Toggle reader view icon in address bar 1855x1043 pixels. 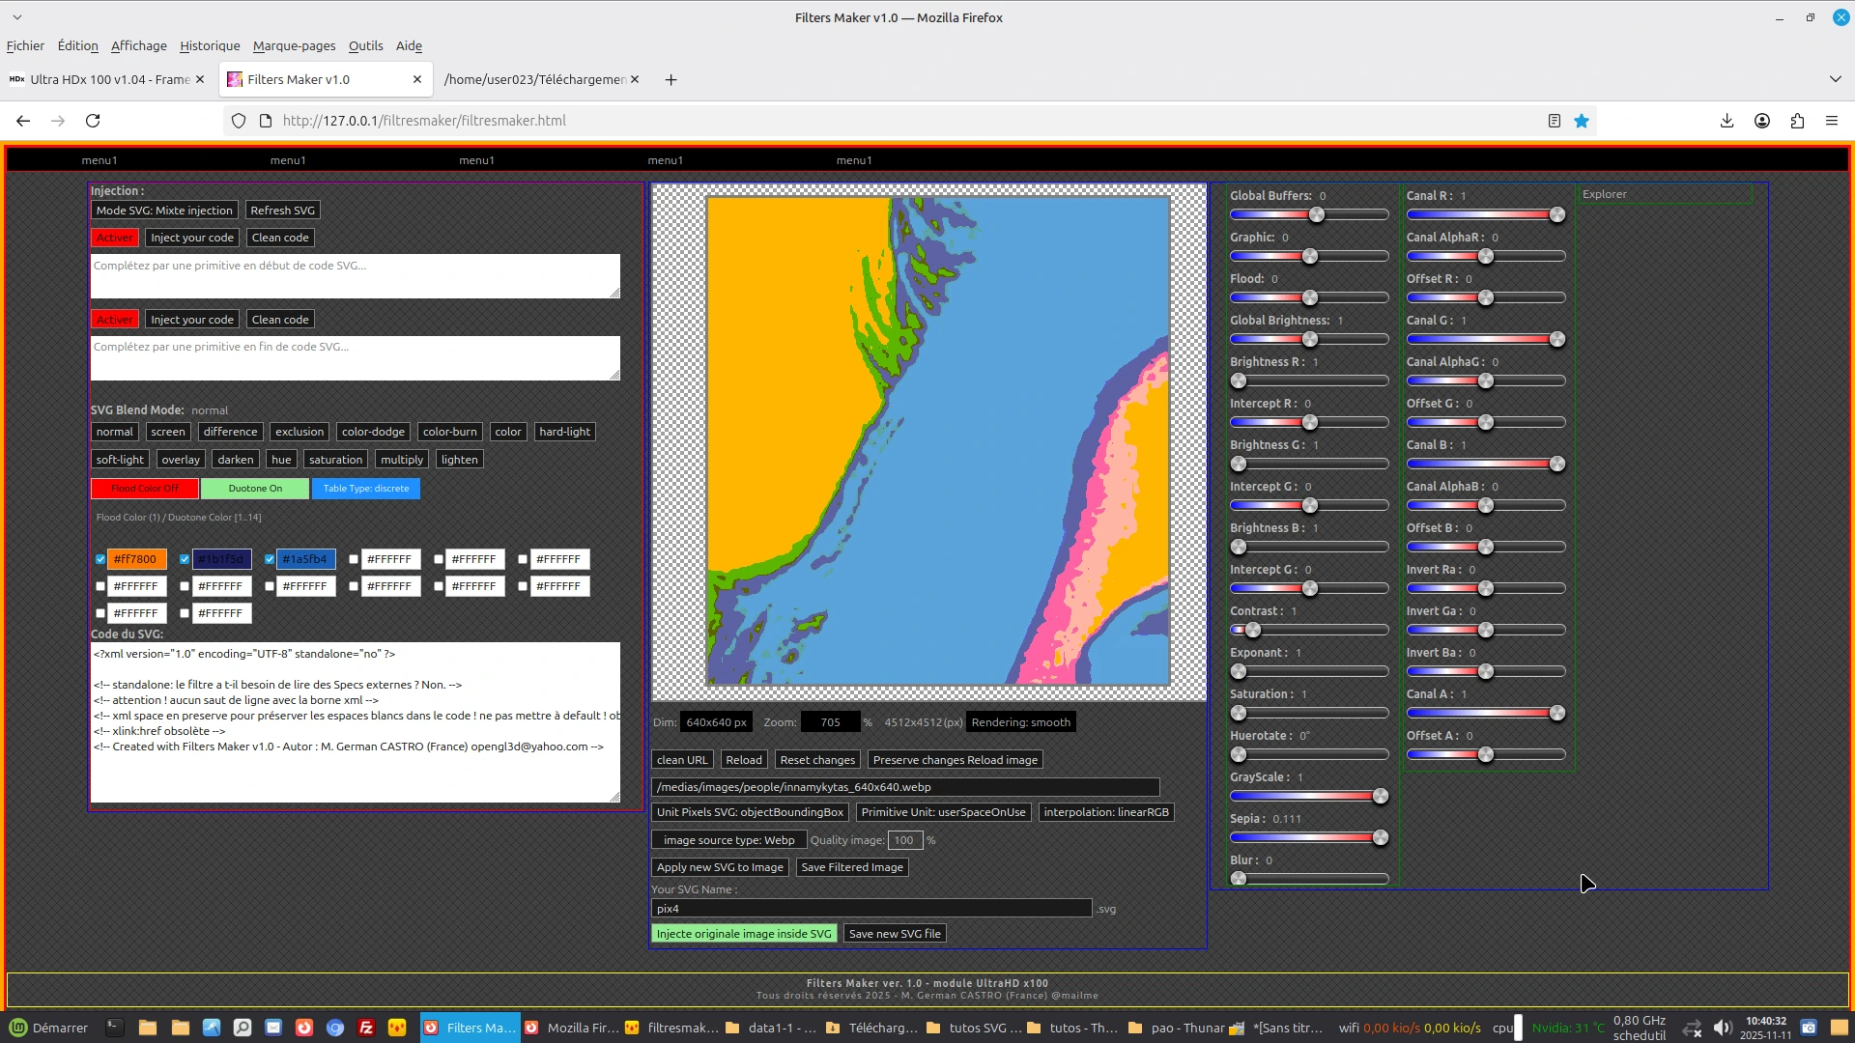[x=1555, y=121]
